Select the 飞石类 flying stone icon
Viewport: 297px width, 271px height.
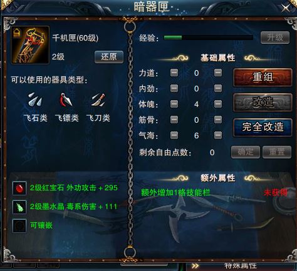pyautogui.click(x=35, y=100)
